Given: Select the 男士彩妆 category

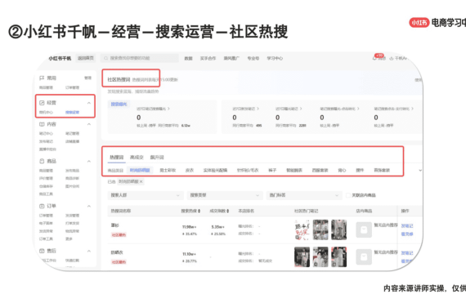Looking at the screenshot, I should pos(168,170).
